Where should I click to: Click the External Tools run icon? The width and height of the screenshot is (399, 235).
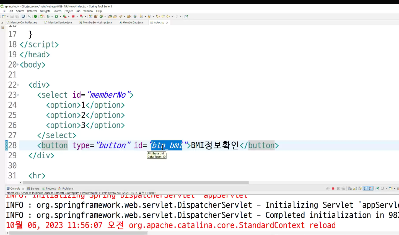pyautogui.click(x=81, y=17)
